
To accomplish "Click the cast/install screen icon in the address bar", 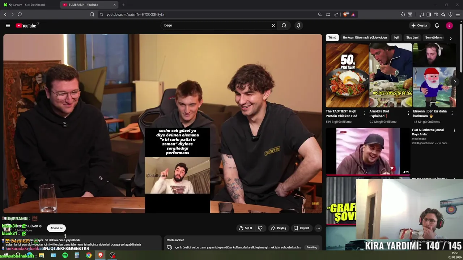I will 328,14.
